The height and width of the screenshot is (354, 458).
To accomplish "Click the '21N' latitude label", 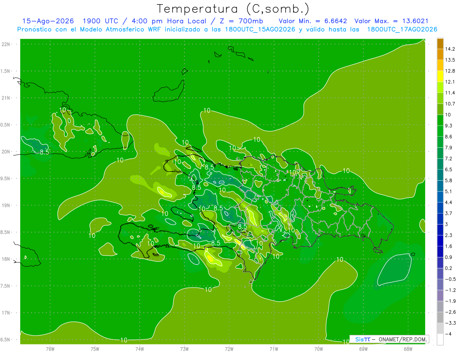I will coord(5,98).
